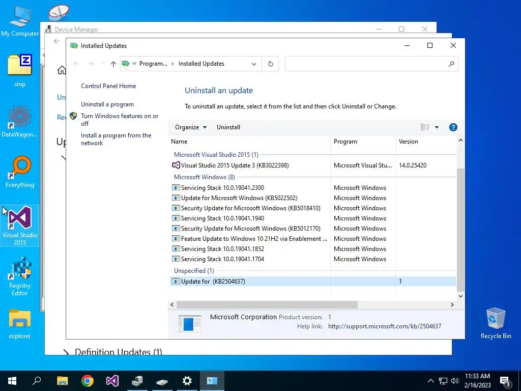This screenshot has height=391, width=521.
Task: Open the support.microsoft.com help link
Action: coord(385,326)
